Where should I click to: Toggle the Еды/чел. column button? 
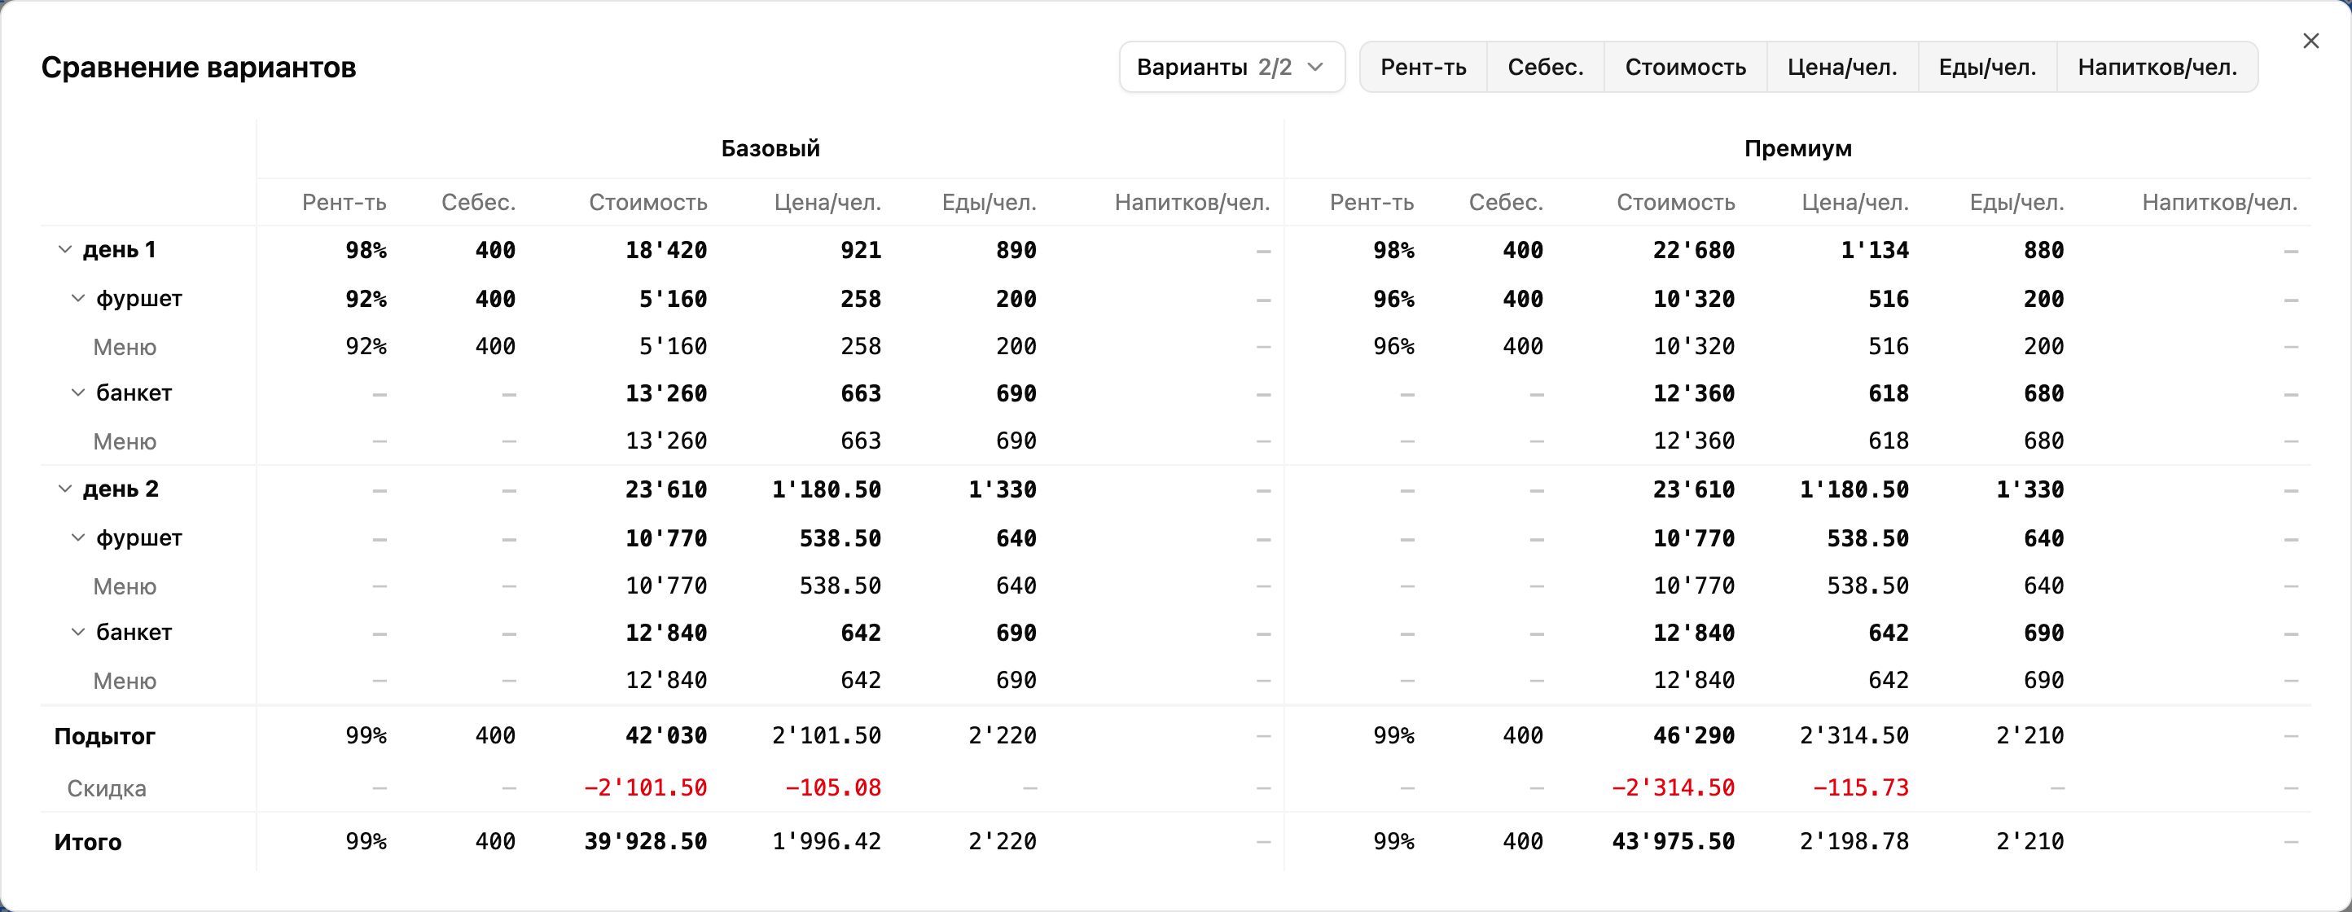point(1987,67)
